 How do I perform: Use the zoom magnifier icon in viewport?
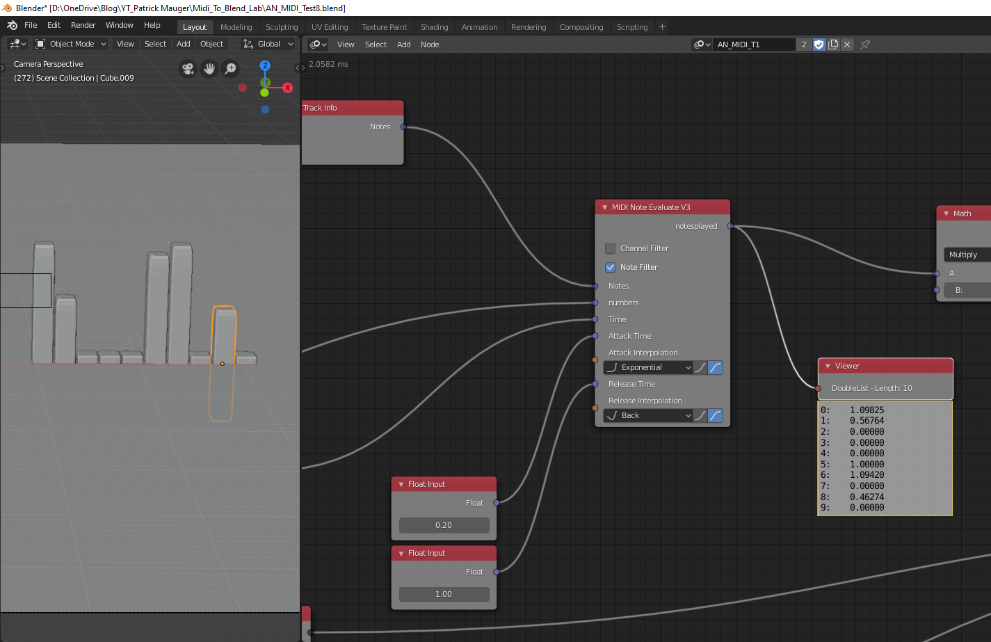(x=231, y=69)
